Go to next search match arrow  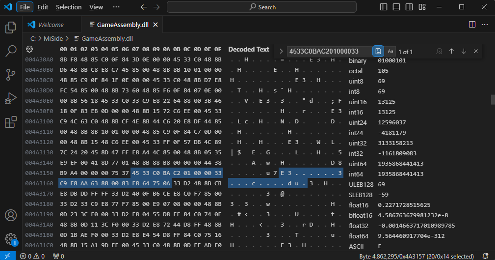point(464,51)
